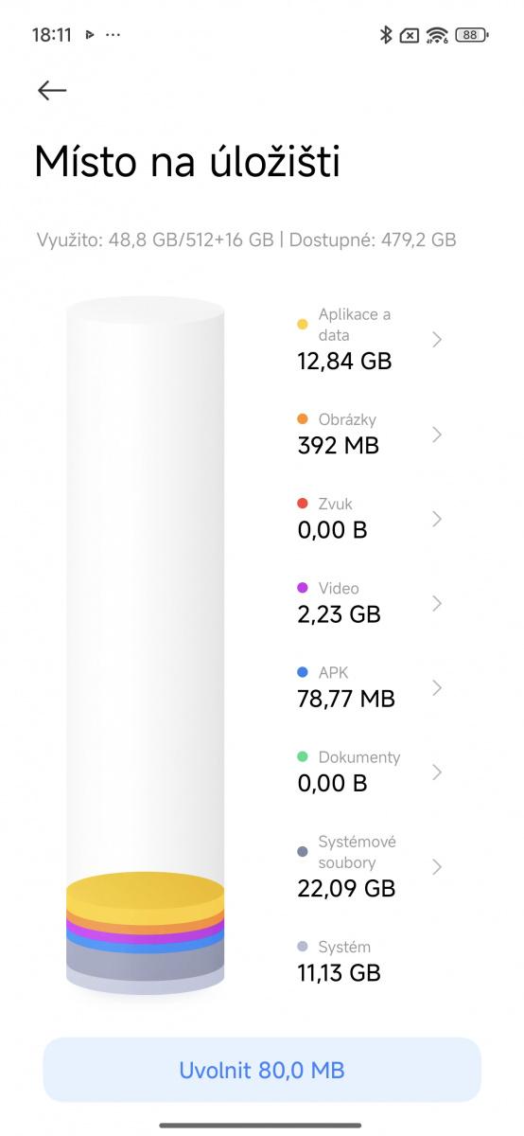Open the APK chevron arrow
The image size is (524, 1136).
(x=437, y=687)
